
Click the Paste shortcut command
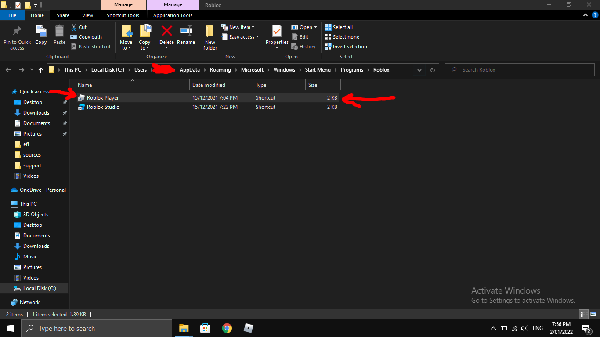[x=90, y=47]
